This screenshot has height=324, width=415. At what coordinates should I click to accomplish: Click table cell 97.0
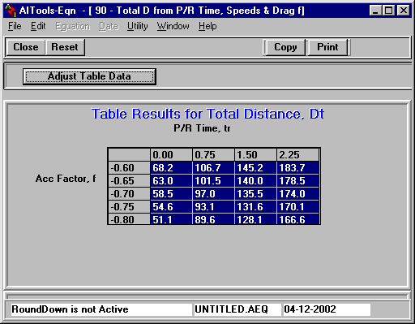pyautogui.click(x=213, y=194)
